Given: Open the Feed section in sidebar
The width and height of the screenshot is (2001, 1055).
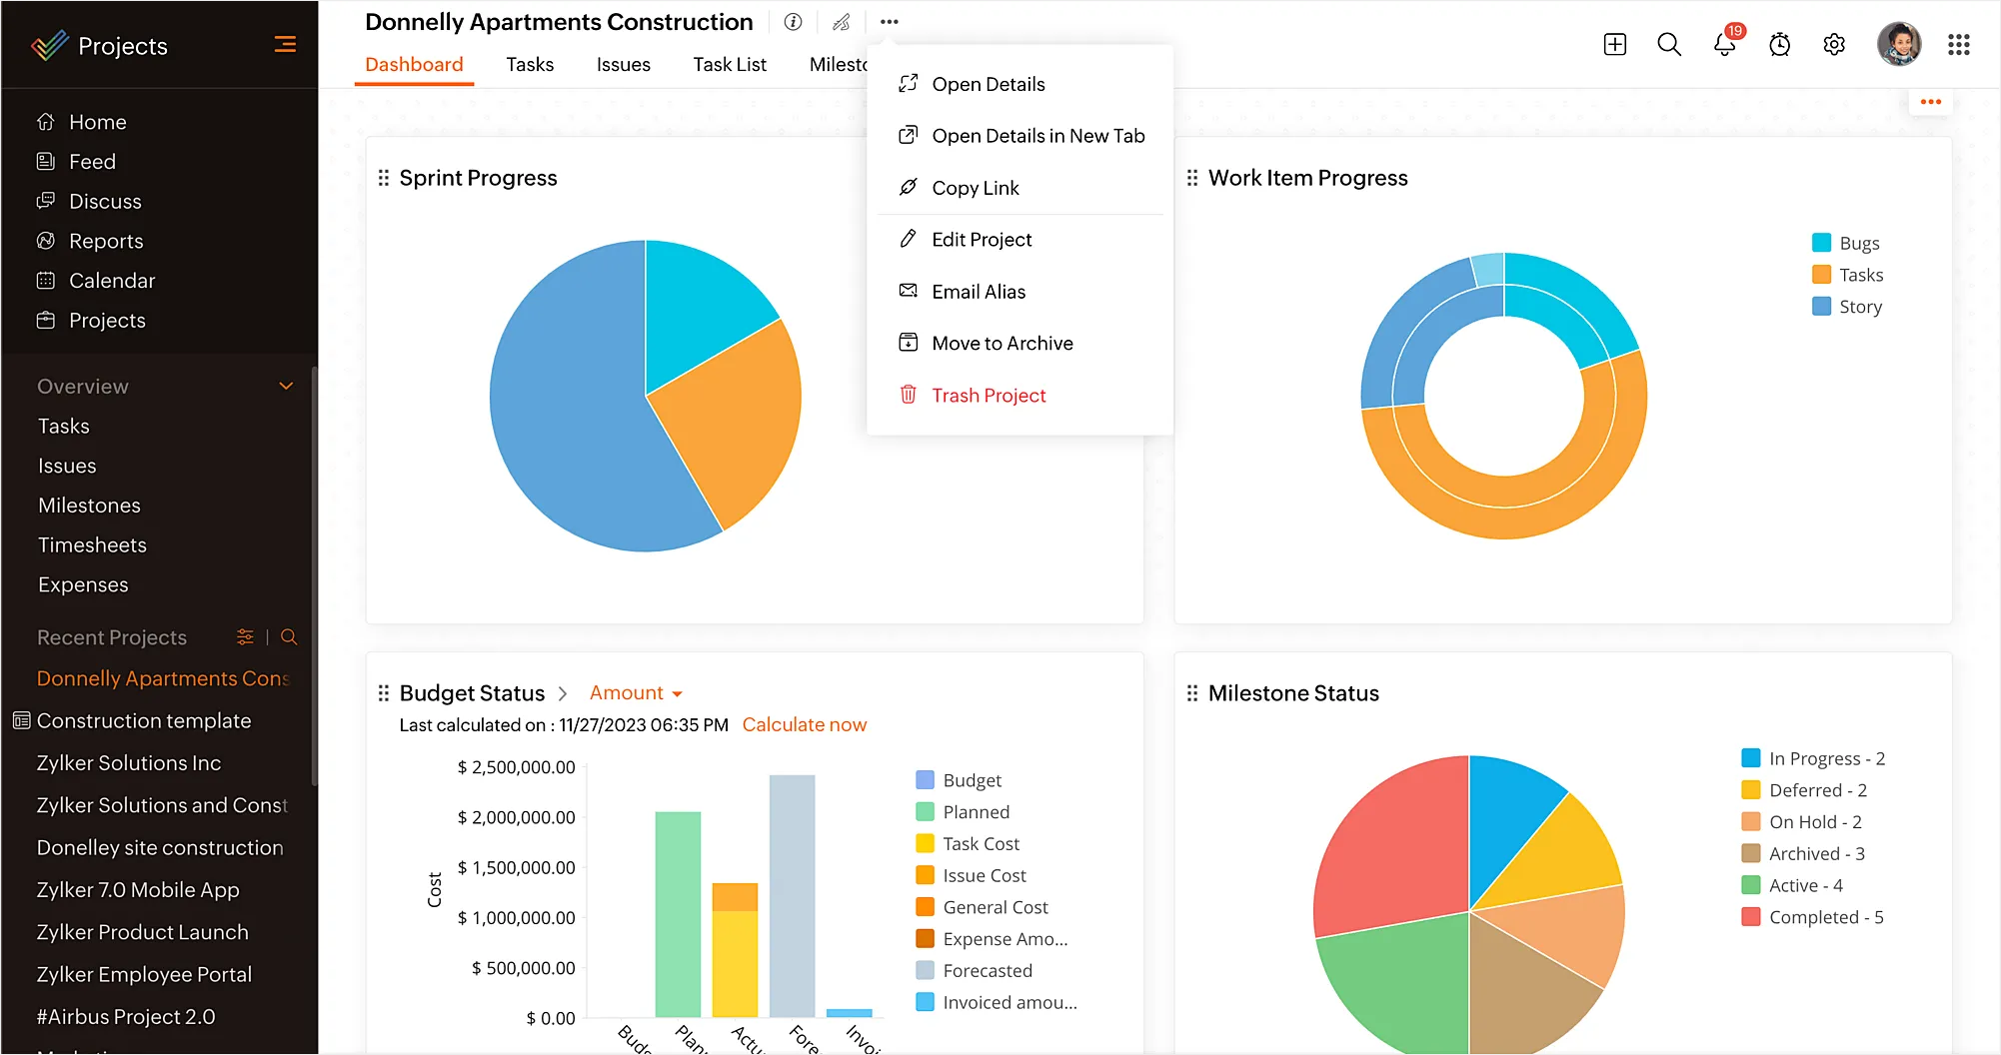Looking at the screenshot, I should (x=91, y=161).
